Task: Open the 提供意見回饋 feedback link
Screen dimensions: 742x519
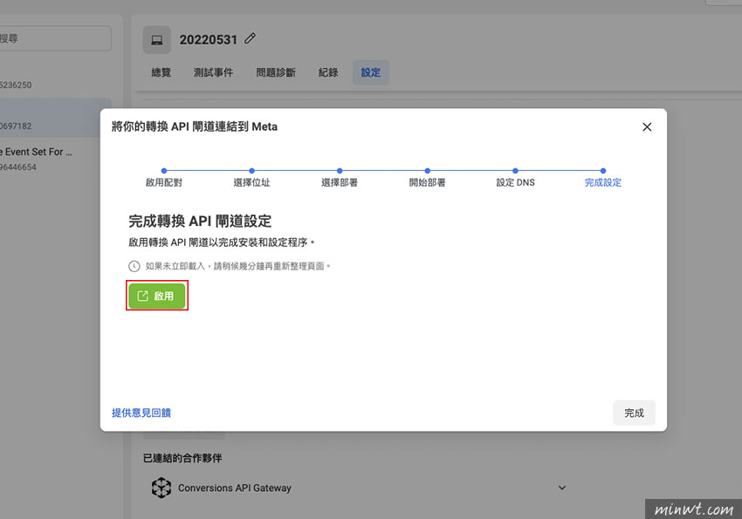Action: point(141,413)
